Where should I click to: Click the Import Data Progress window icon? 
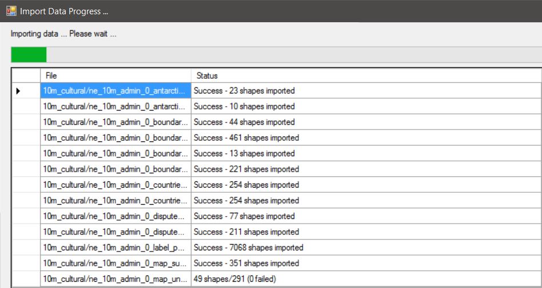pos(11,11)
